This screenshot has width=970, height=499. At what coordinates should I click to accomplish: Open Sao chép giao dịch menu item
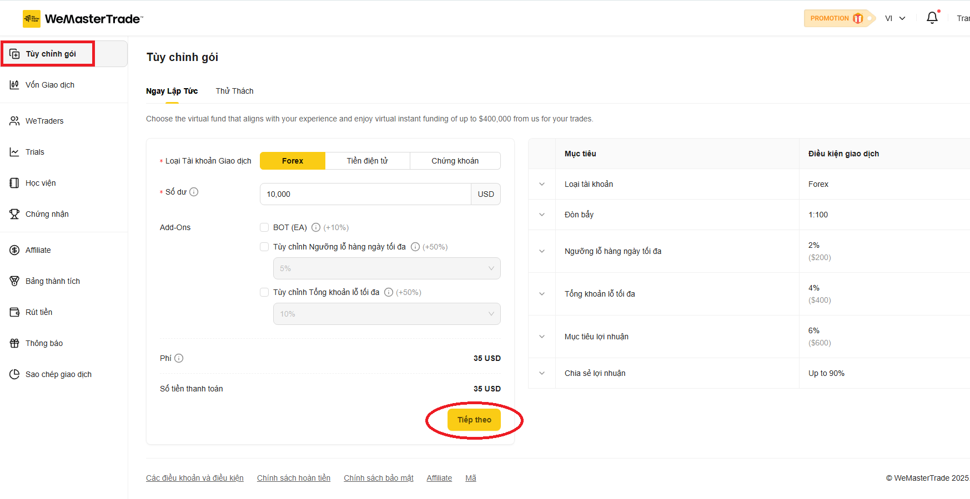64,374
